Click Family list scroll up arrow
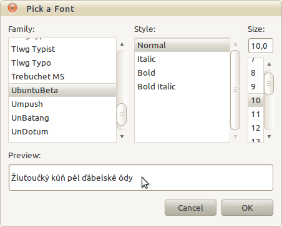 click(122, 44)
